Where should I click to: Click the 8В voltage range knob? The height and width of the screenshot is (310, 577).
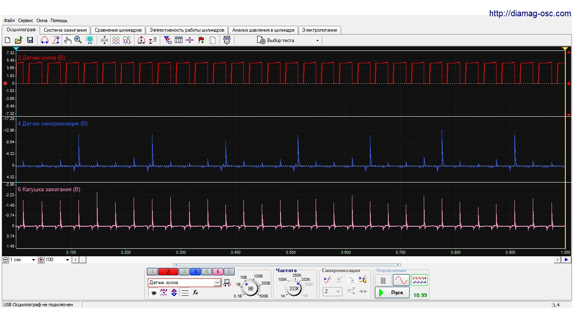[x=251, y=288]
